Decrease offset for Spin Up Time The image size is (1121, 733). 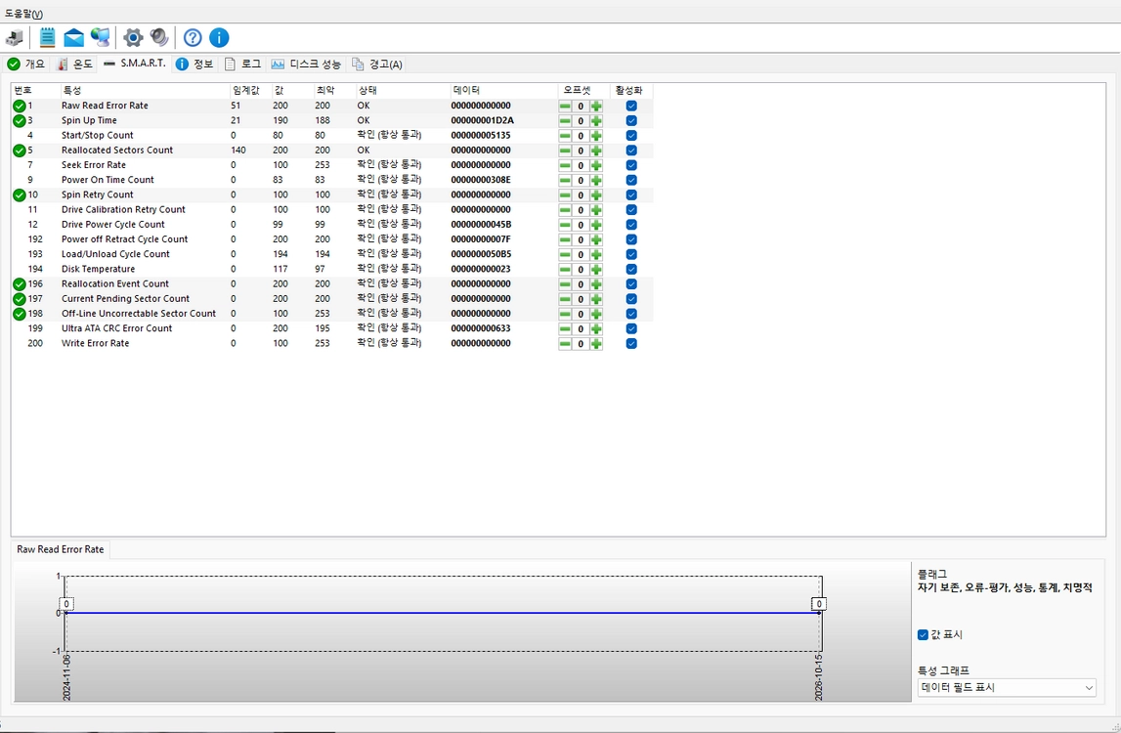pyautogui.click(x=565, y=121)
